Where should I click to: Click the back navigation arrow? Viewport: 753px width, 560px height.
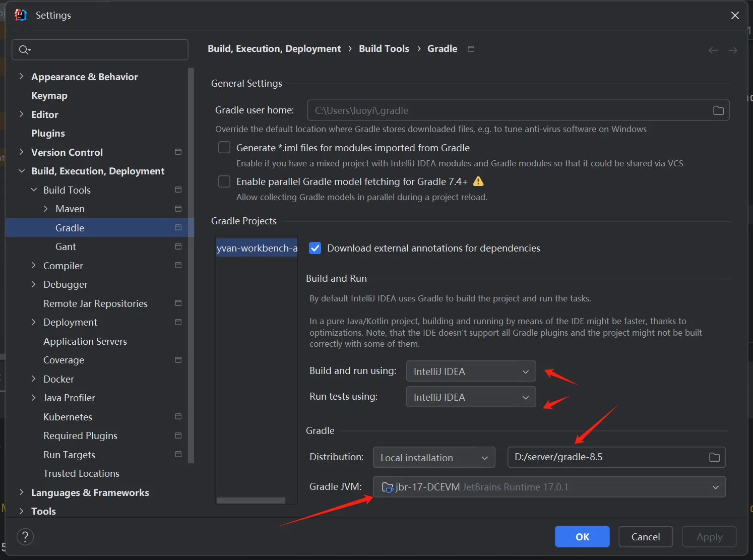[713, 50]
